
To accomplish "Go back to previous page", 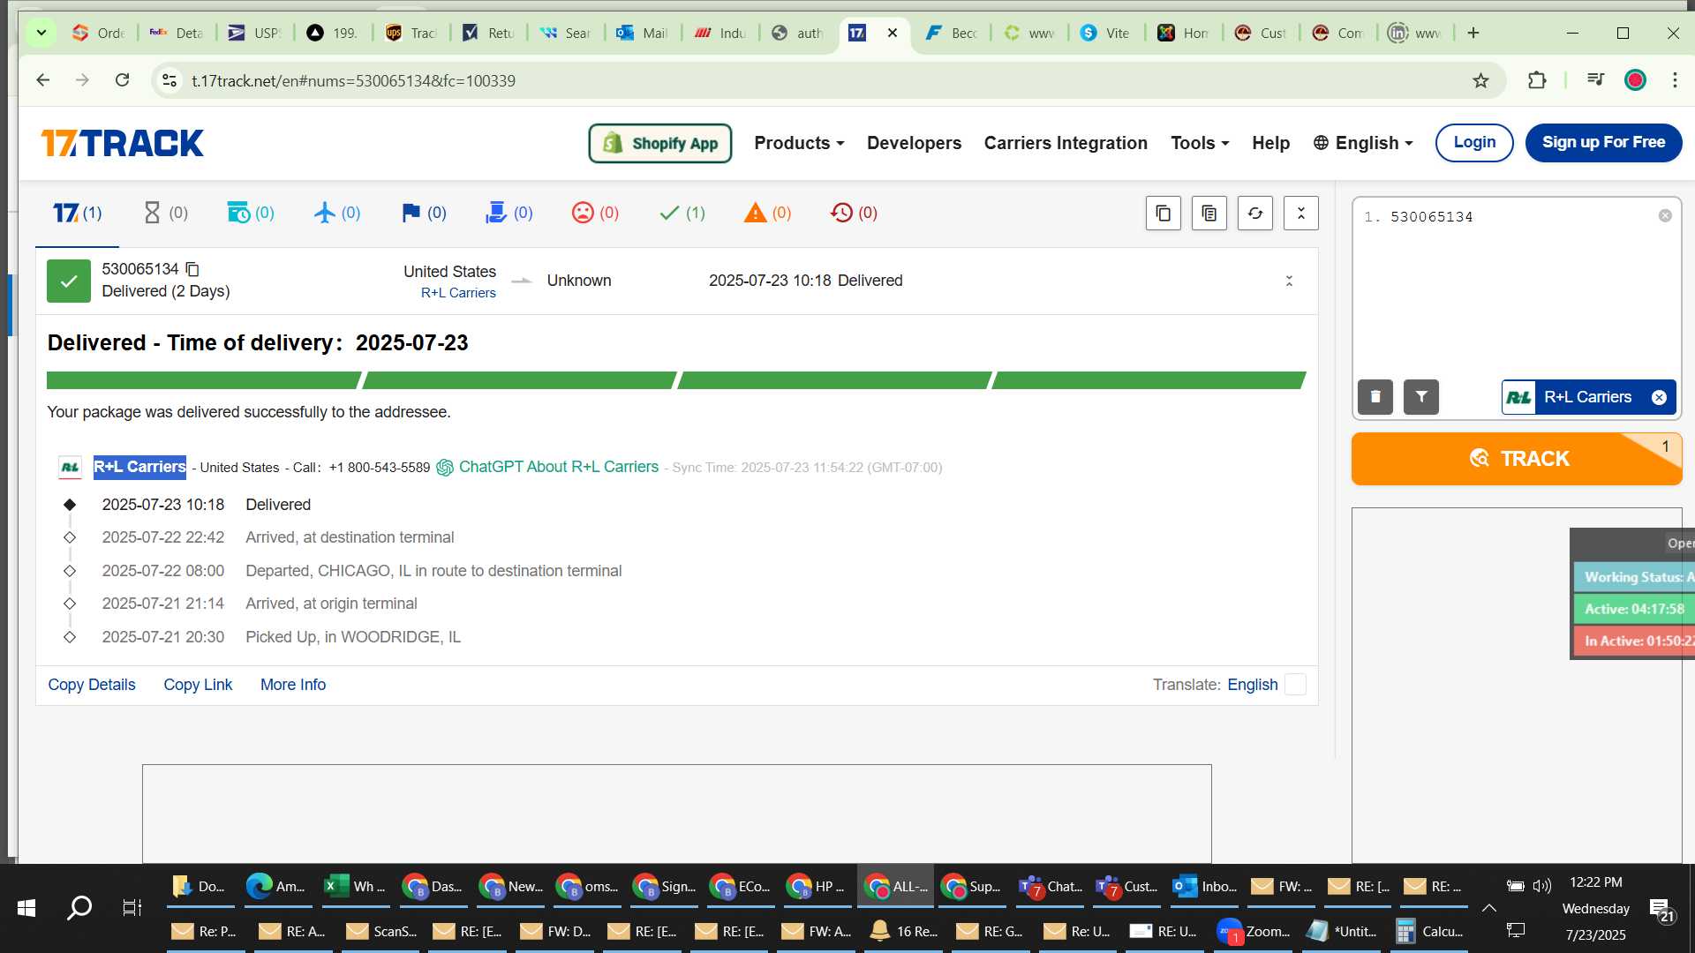I will (43, 80).
